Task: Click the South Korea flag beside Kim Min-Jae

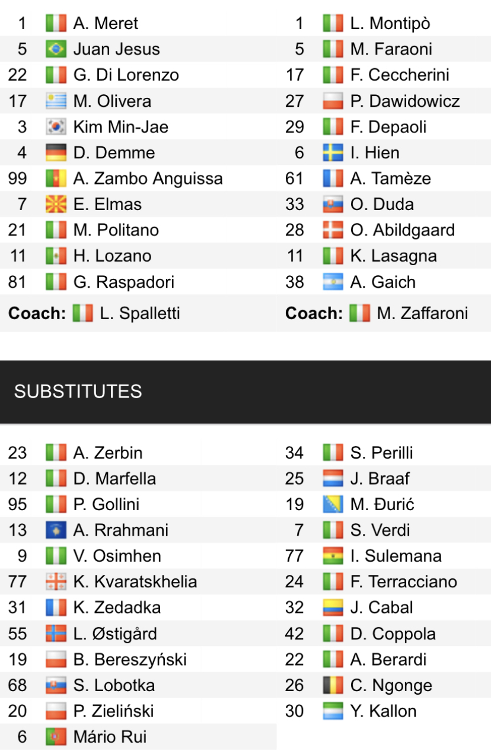Action: point(56,127)
